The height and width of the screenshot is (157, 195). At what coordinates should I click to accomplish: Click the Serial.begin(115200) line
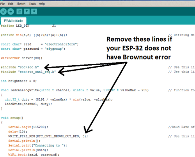click(x=28, y=127)
